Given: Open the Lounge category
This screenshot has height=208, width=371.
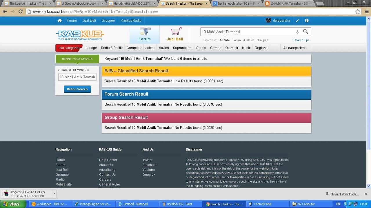Looking at the screenshot, I should pyautogui.click(x=91, y=48).
